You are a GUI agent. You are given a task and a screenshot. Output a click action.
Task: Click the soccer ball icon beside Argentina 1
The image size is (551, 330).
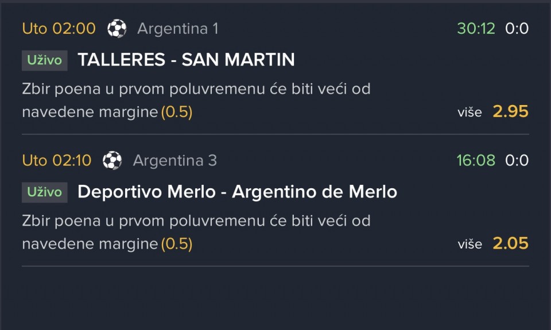click(117, 29)
